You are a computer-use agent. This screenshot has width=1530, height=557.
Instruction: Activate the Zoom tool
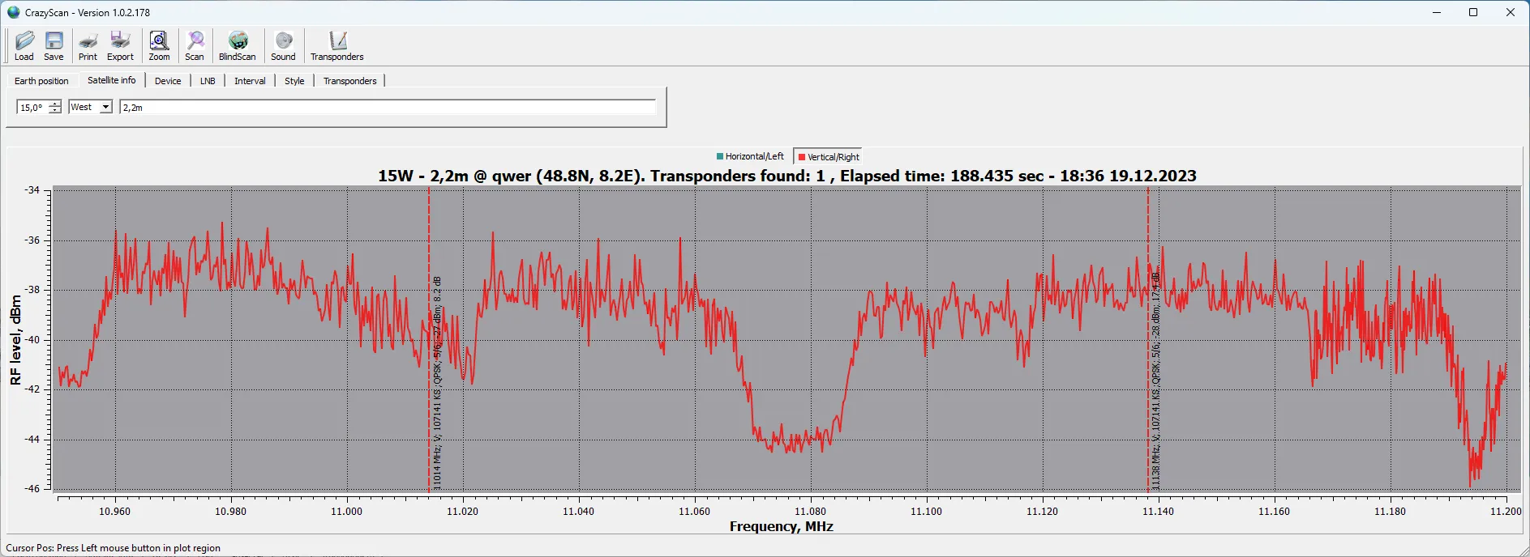(159, 45)
